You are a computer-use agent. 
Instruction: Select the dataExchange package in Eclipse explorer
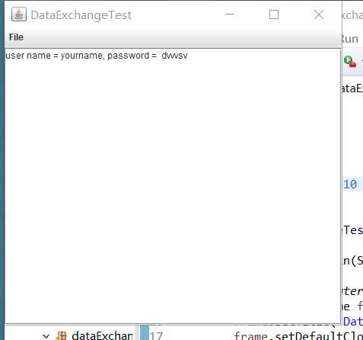click(102, 335)
